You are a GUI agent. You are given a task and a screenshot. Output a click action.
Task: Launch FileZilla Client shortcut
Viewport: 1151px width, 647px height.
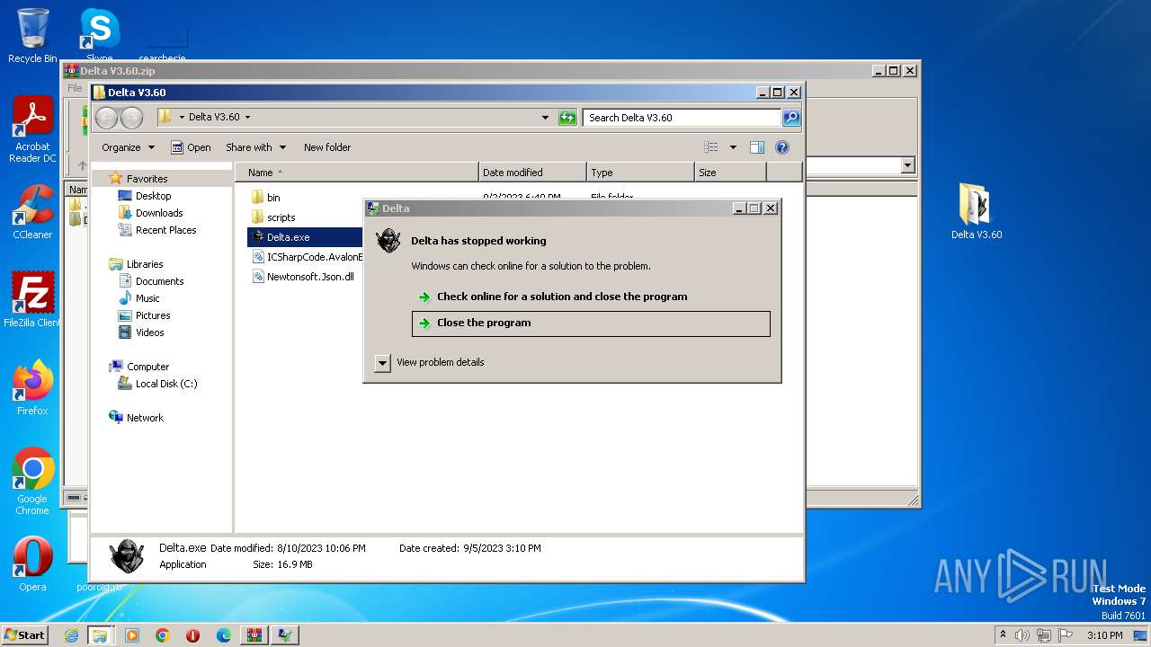pos(32,299)
